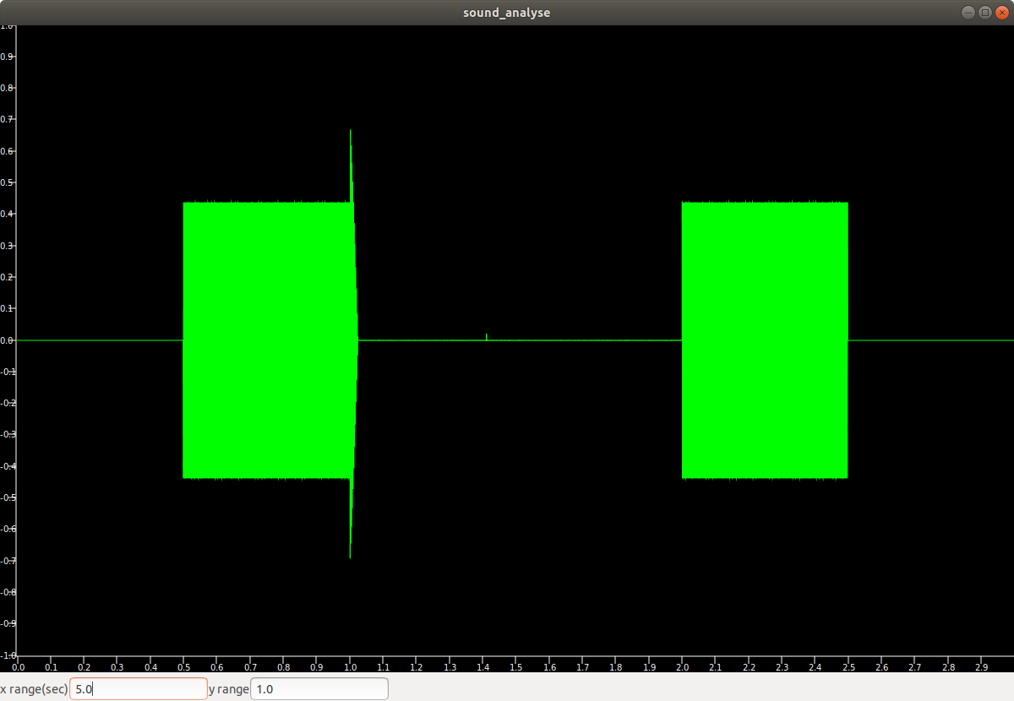Close the sound_analyse window
1014x701 pixels.
click(1001, 13)
